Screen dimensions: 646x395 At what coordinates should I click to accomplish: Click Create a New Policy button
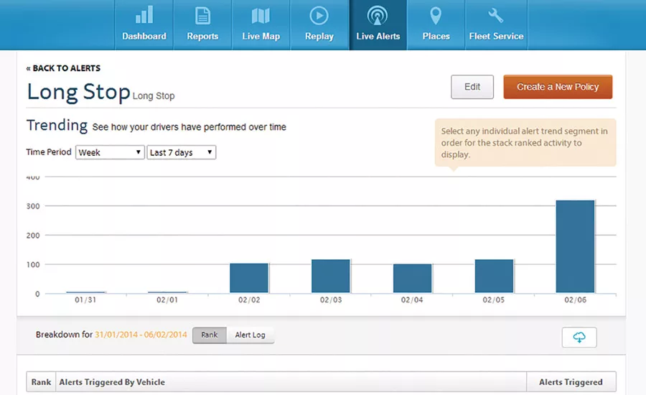coord(558,87)
